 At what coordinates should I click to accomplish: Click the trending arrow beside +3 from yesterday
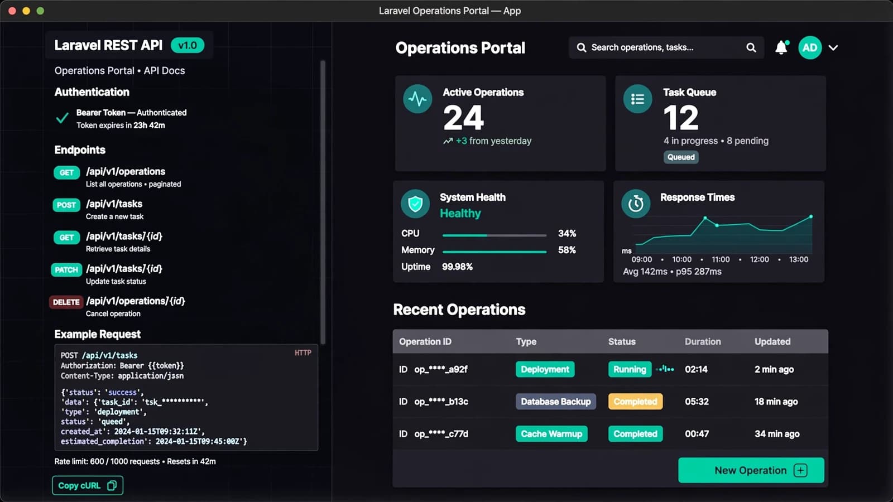click(x=448, y=141)
